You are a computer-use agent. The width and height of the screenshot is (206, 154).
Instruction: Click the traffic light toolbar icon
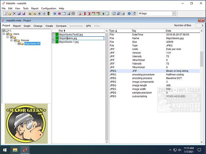[x=48, y=14]
